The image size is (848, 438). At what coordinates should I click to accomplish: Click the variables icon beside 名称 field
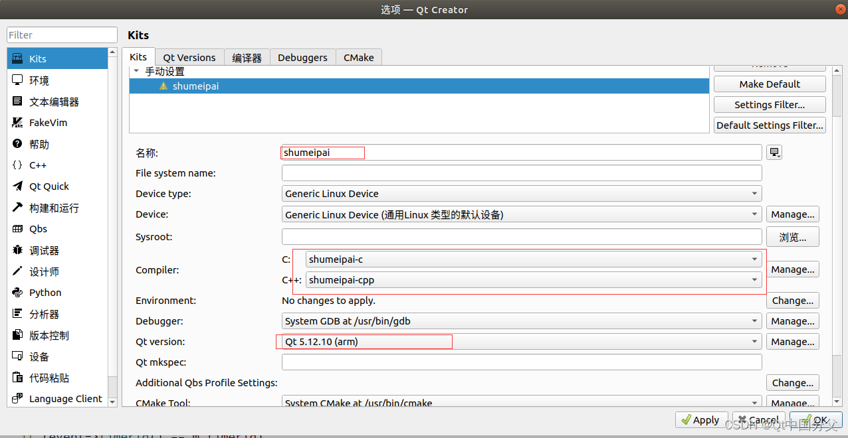(x=774, y=152)
